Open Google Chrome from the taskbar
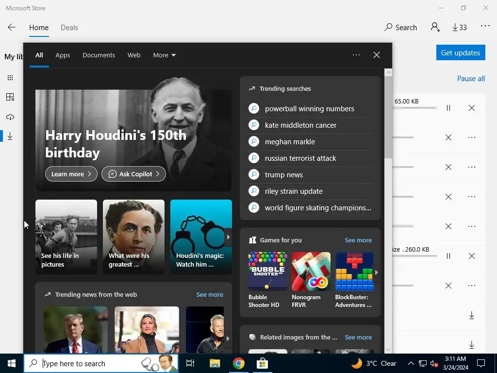Image resolution: width=497 pixels, height=373 pixels. 239,363
